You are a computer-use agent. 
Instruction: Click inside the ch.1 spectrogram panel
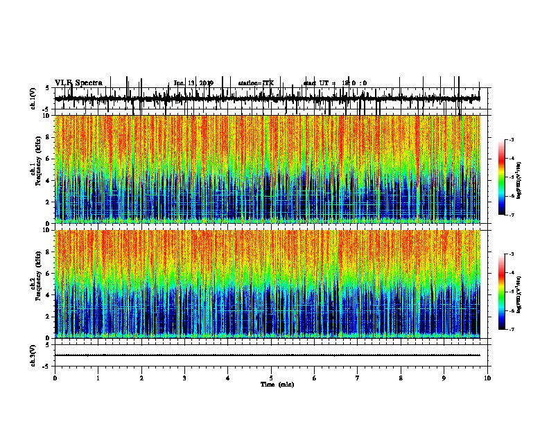click(x=267, y=169)
